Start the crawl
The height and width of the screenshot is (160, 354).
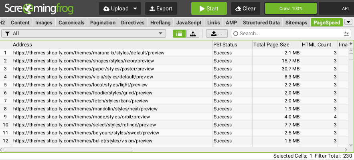[x=209, y=8]
